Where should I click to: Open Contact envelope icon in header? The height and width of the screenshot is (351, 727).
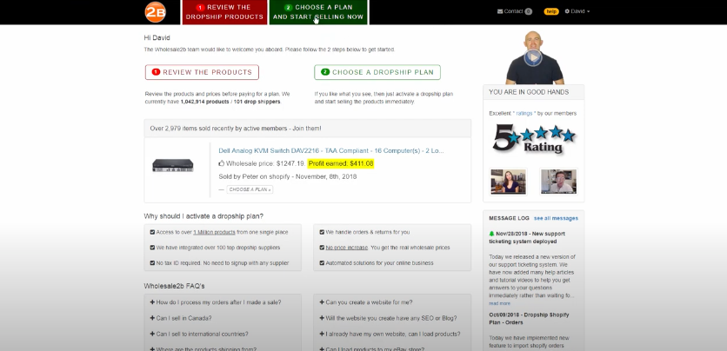(500, 11)
